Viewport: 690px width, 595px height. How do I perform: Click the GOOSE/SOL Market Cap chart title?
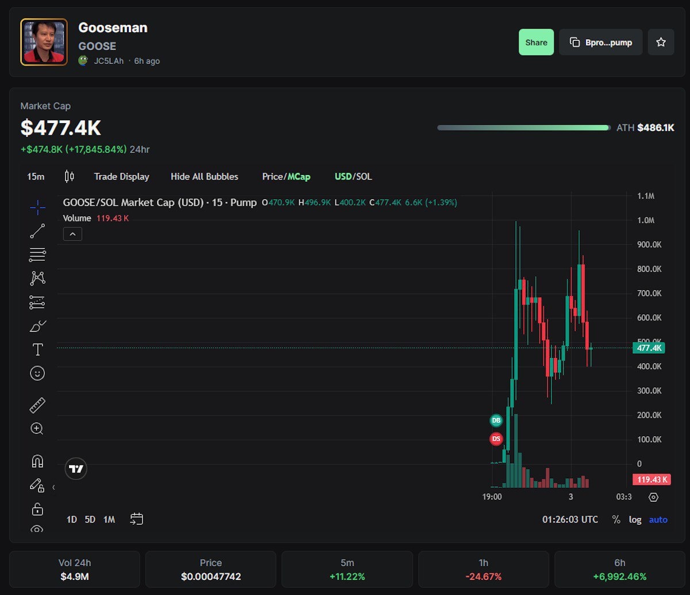(x=160, y=203)
